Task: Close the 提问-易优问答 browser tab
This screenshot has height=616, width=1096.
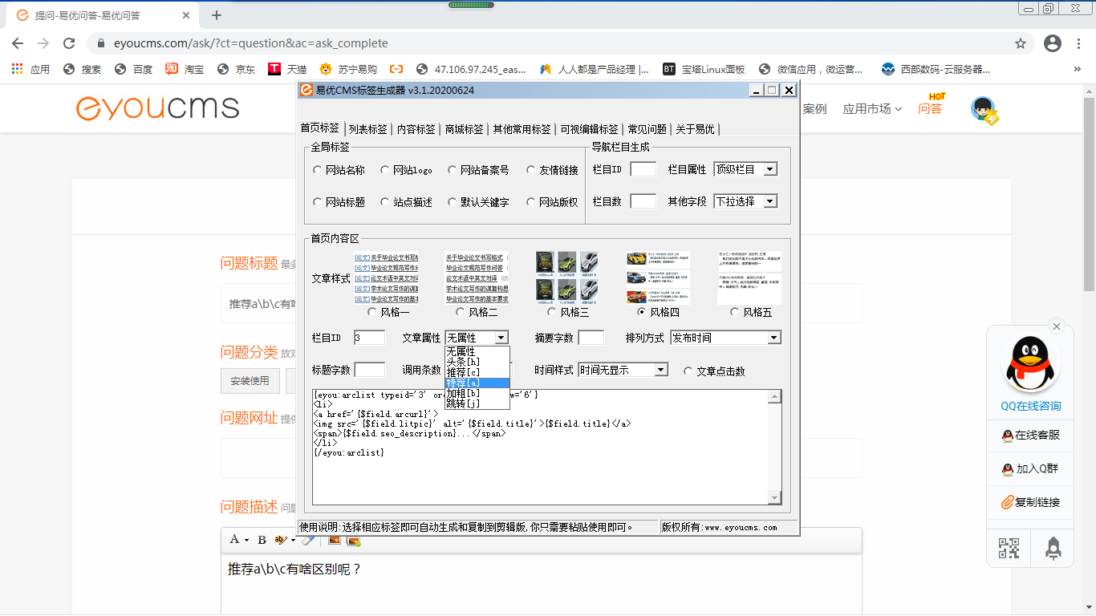Action: click(x=186, y=15)
